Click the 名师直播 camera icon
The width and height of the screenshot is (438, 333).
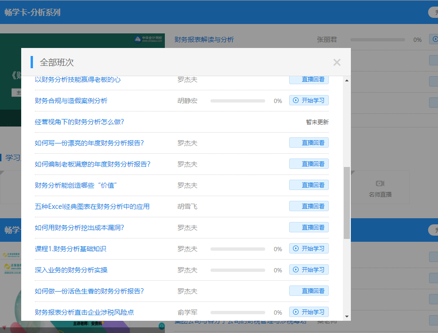[381, 184]
